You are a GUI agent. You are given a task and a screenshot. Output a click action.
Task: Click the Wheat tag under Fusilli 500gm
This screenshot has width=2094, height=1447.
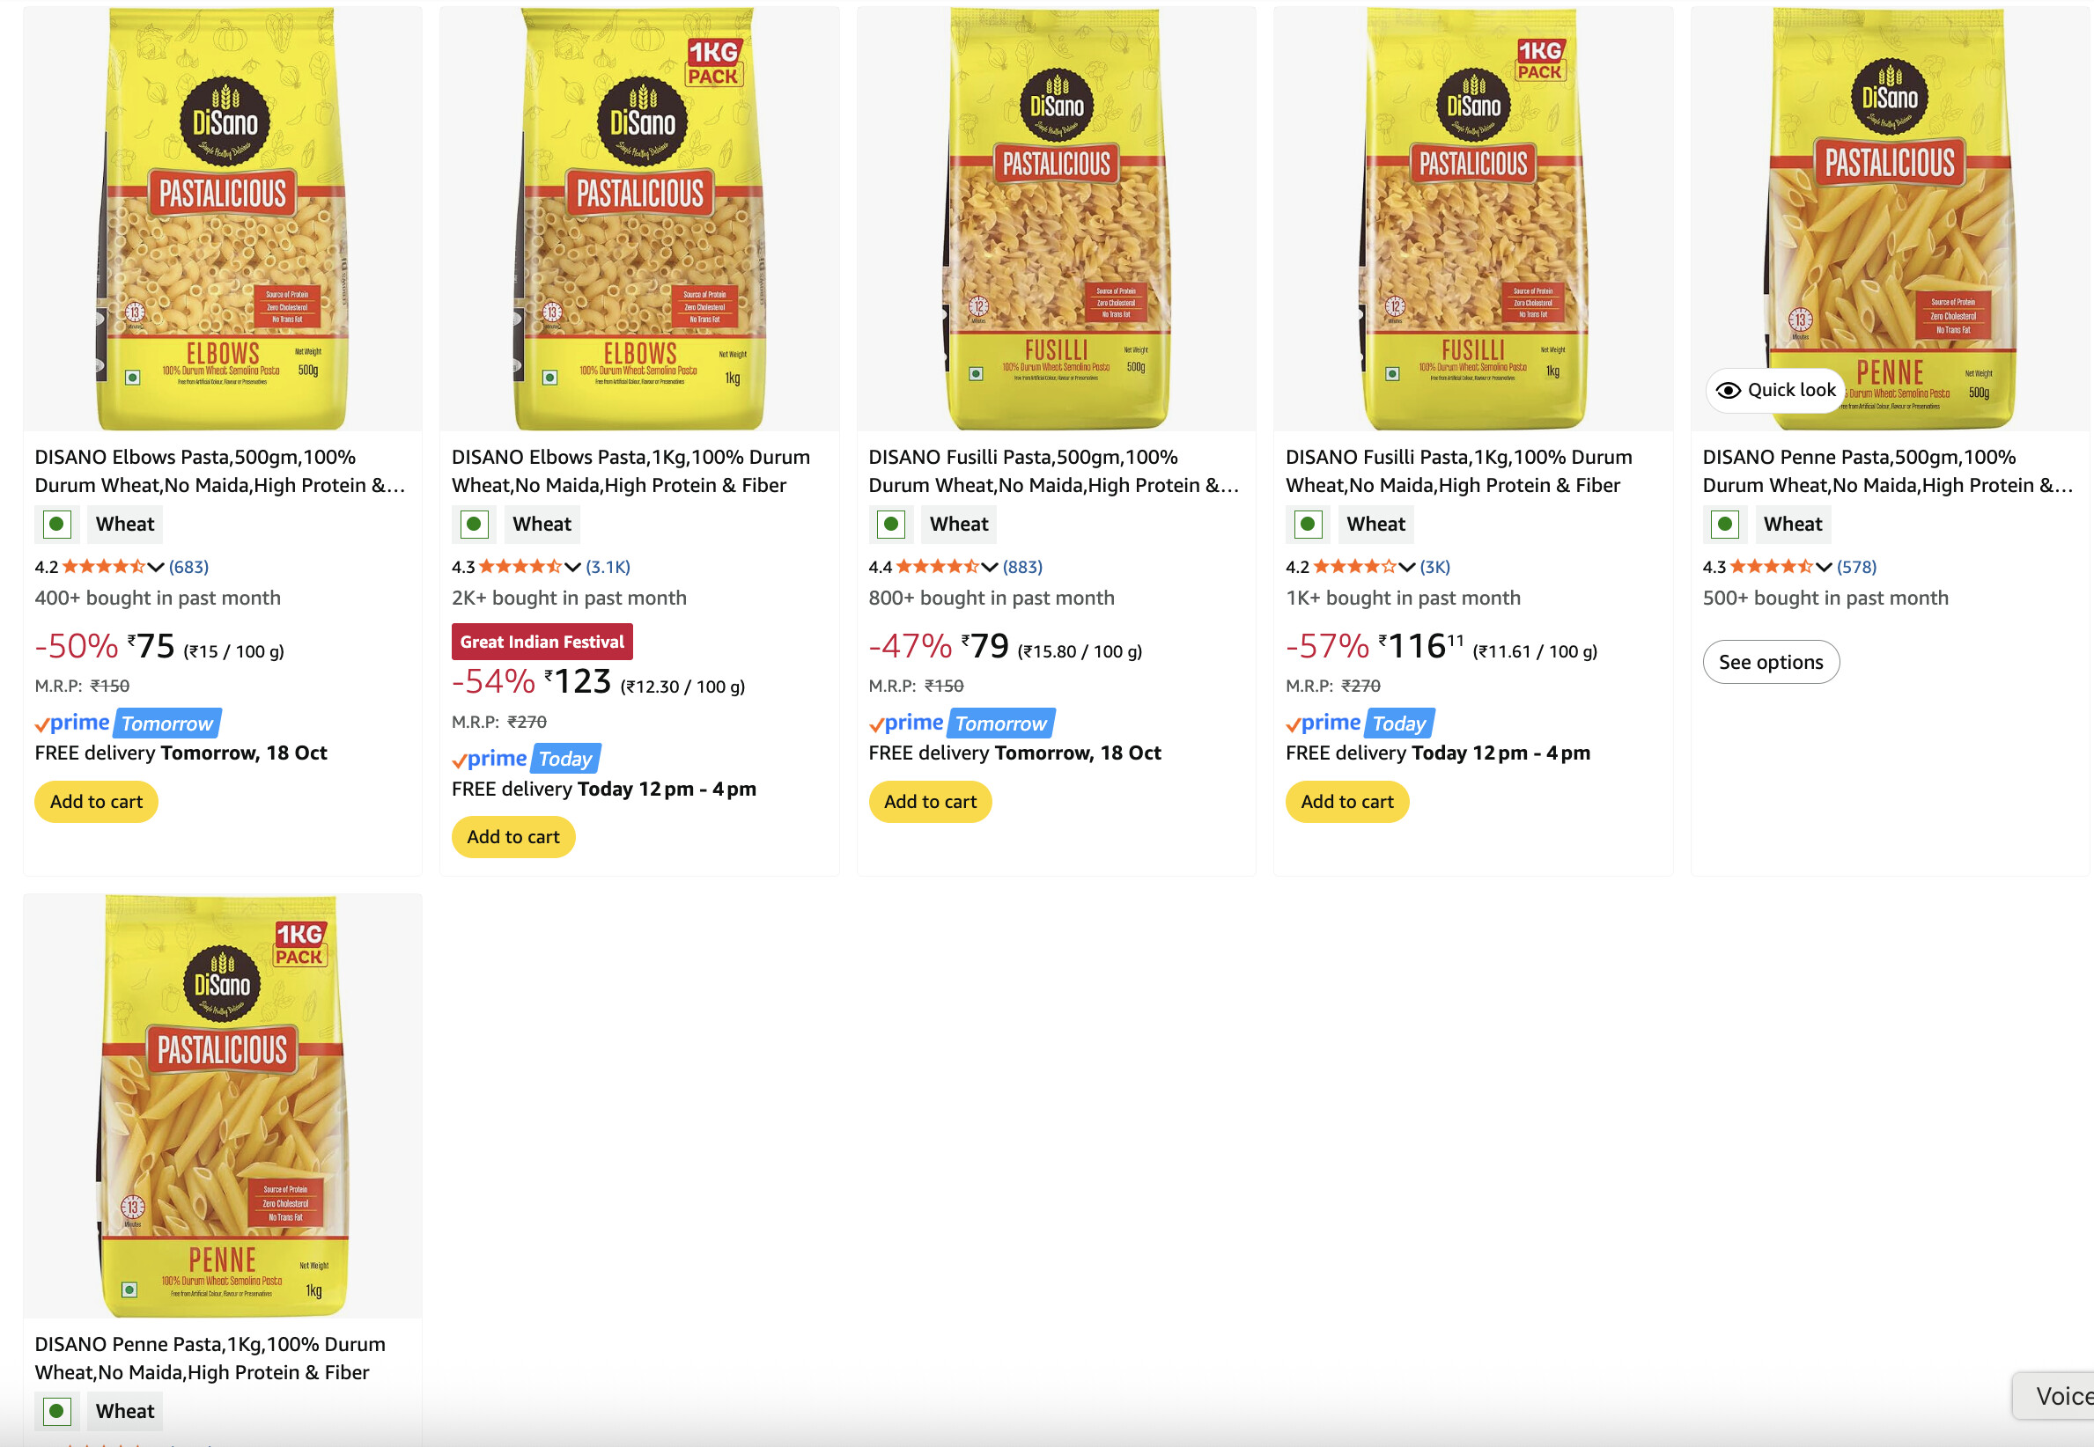pyautogui.click(x=959, y=524)
